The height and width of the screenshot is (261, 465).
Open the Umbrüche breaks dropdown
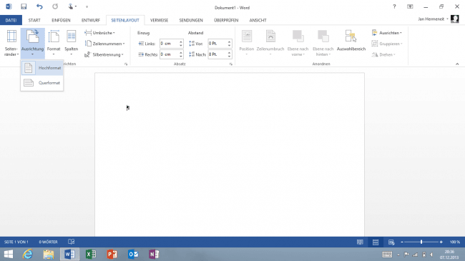tap(100, 33)
